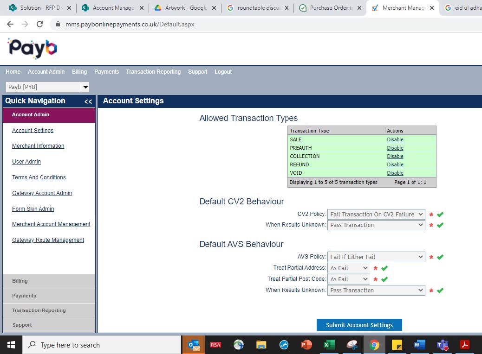Switch to the Purchase Order browser tab
The width and height of the screenshot is (482, 354).
coord(330,8)
